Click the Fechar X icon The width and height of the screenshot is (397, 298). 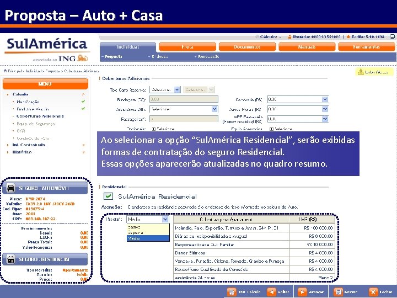pyautogui.click(x=373, y=292)
